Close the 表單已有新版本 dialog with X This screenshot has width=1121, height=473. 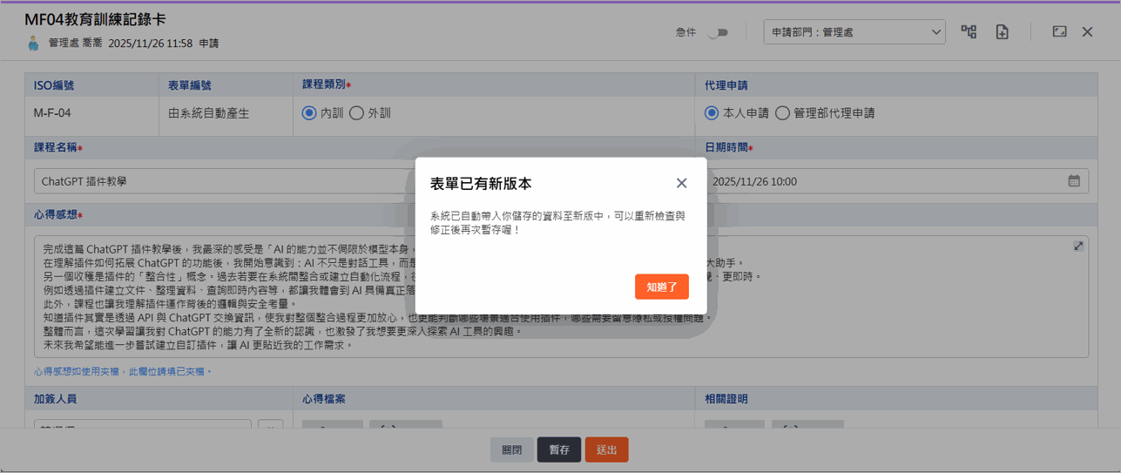(x=681, y=183)
